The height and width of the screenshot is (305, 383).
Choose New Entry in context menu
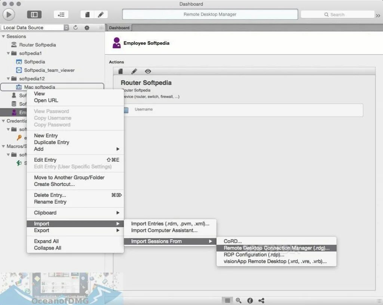pos(75,135)
